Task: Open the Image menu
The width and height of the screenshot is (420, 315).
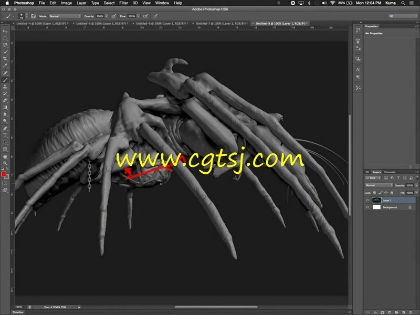Action: pos(67,3)
